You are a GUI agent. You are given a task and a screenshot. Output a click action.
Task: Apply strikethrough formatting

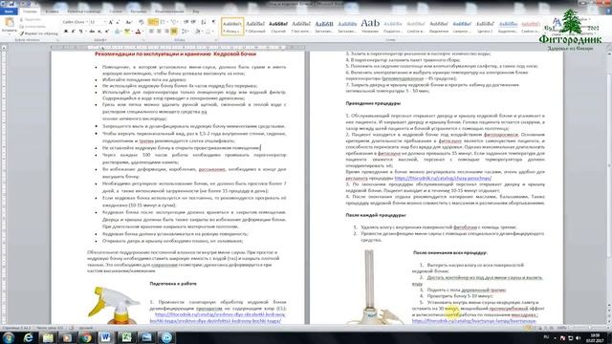[x=92, y=32]
